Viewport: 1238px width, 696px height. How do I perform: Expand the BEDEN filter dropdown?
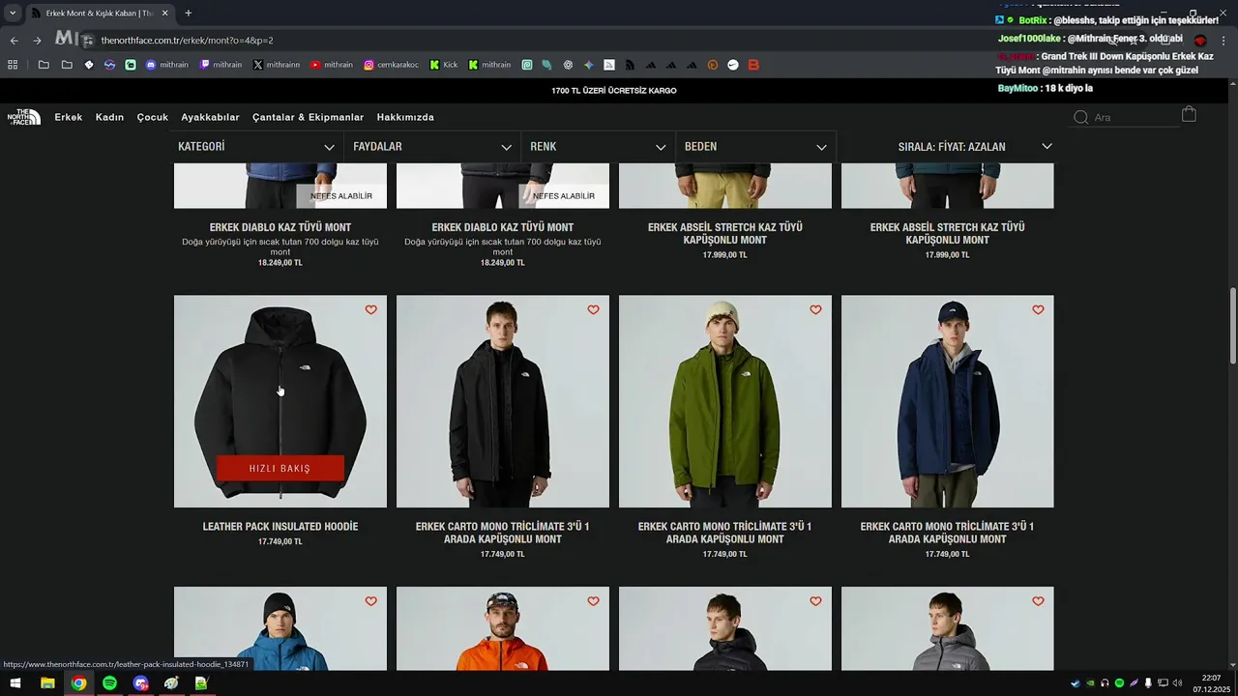[755, 147]
